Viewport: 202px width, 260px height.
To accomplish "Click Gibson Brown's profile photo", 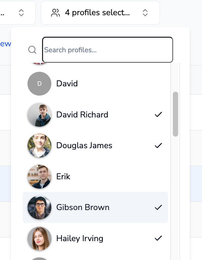I will click(39, 207).
